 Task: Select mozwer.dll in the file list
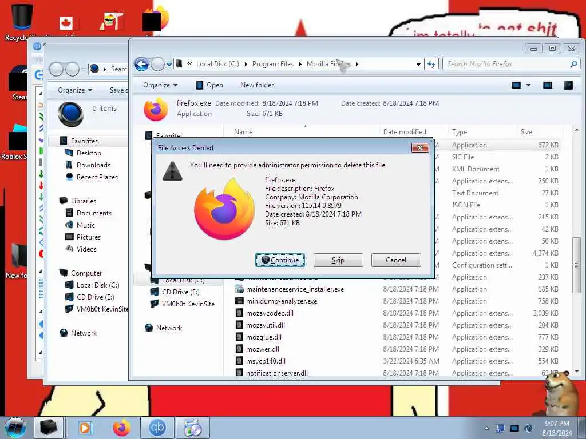click(x=262, y=349)
